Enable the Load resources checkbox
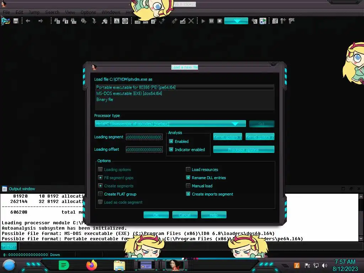Screen dimensions: 364x273 [188, 169]
